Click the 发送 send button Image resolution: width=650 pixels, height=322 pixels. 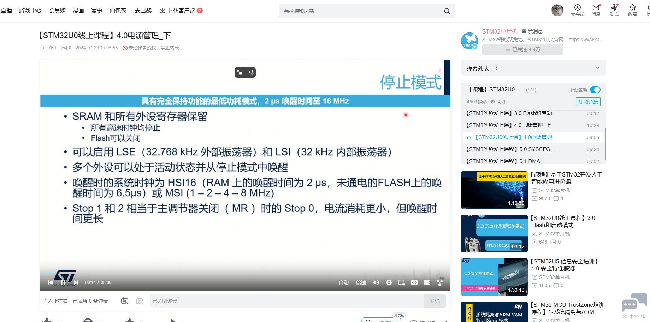pos(435,301)
